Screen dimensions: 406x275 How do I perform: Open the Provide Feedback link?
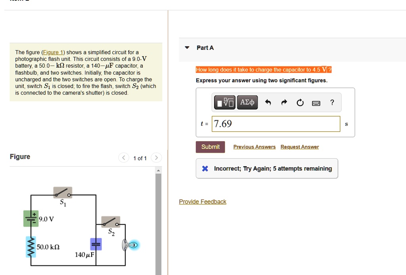point(203,201)
